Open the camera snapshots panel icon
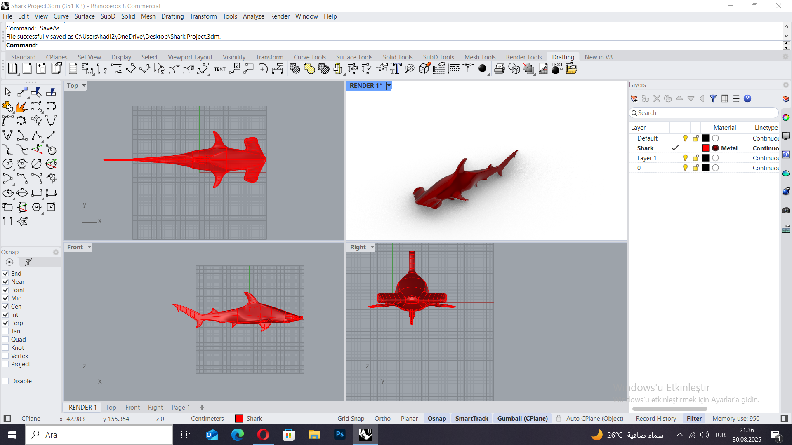Screen dimensions: 792x445 (x=786, y=210)
